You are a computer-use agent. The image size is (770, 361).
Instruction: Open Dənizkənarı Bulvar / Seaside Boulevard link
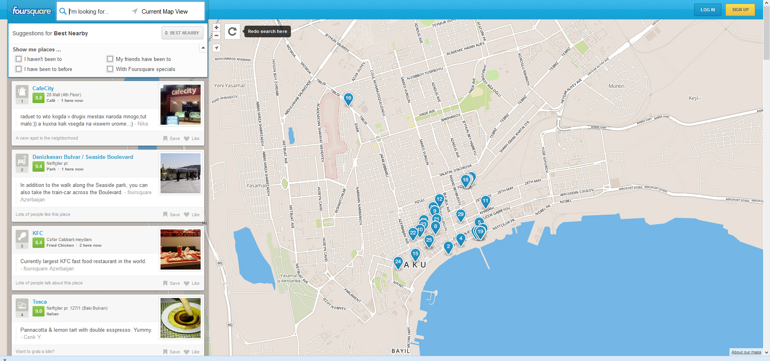click(x=83, y=157)
